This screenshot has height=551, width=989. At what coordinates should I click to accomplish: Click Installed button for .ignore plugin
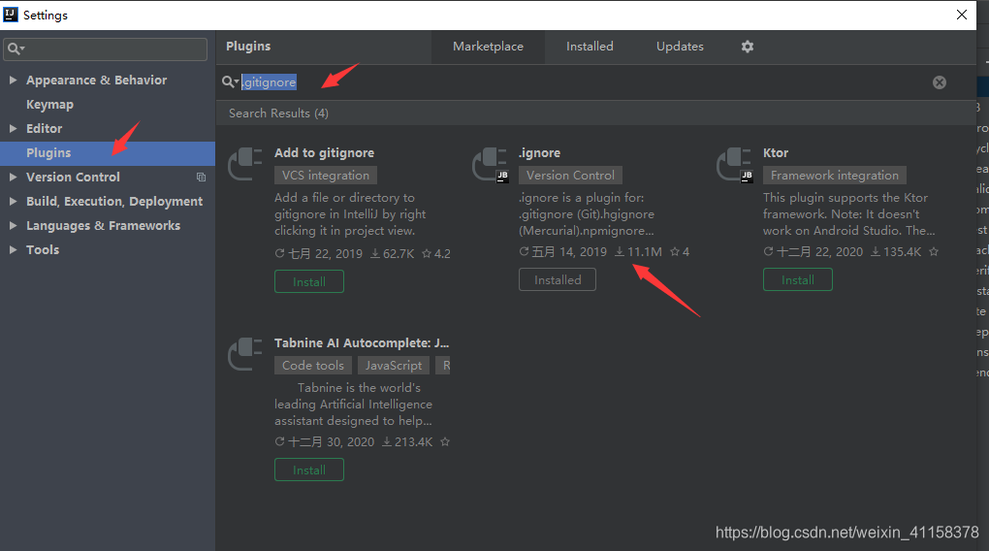[558, 279]
